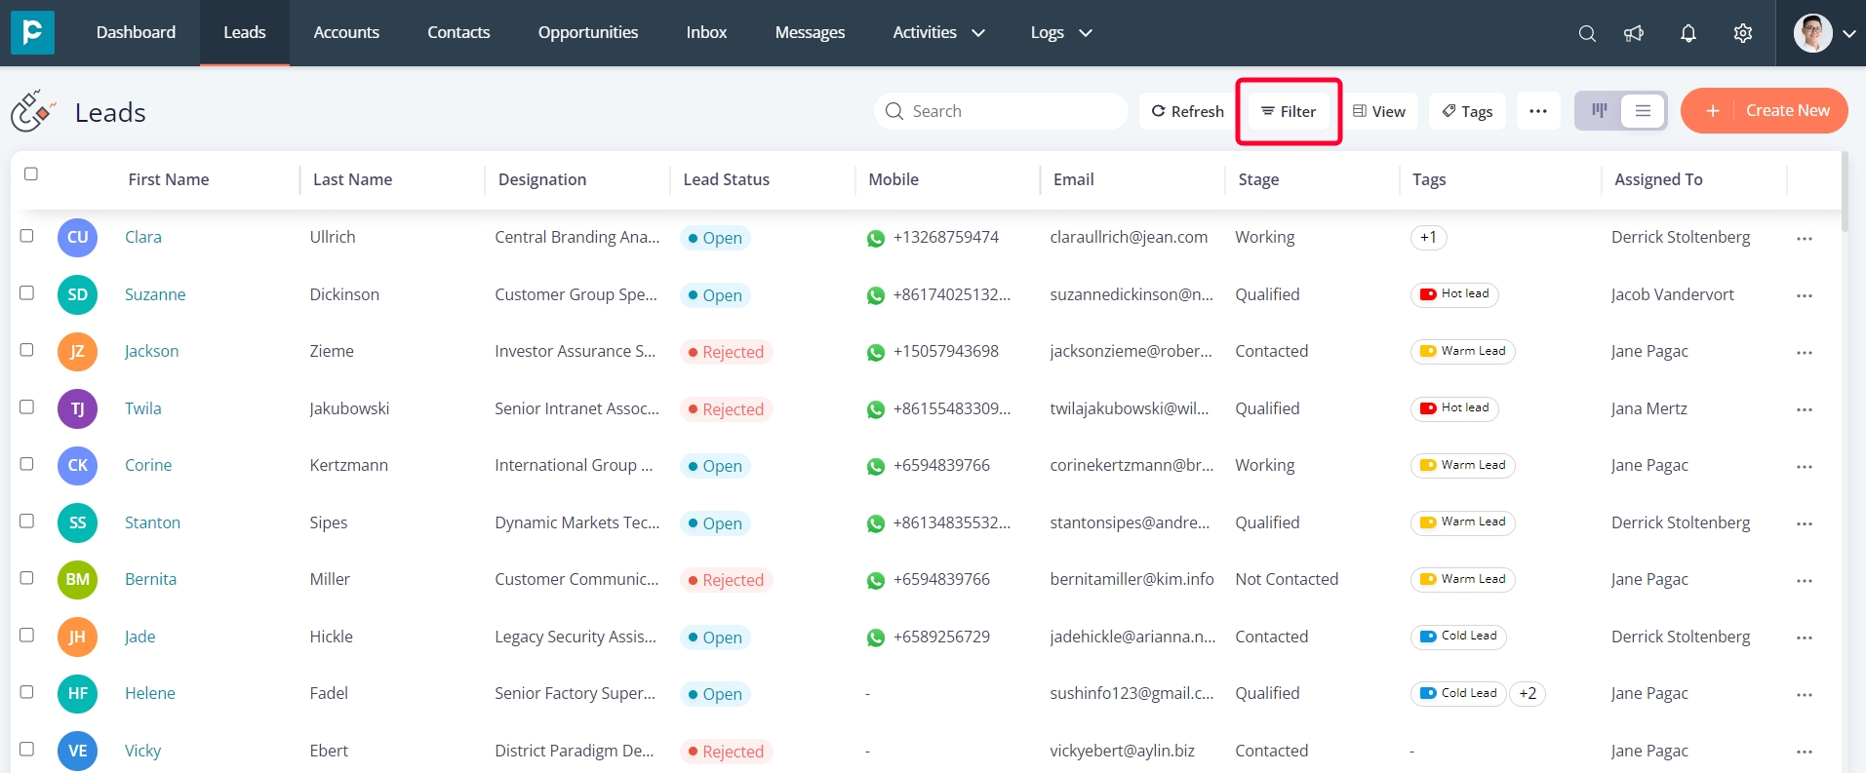Check the row checkbox for Corine Kertzmann

27,464
